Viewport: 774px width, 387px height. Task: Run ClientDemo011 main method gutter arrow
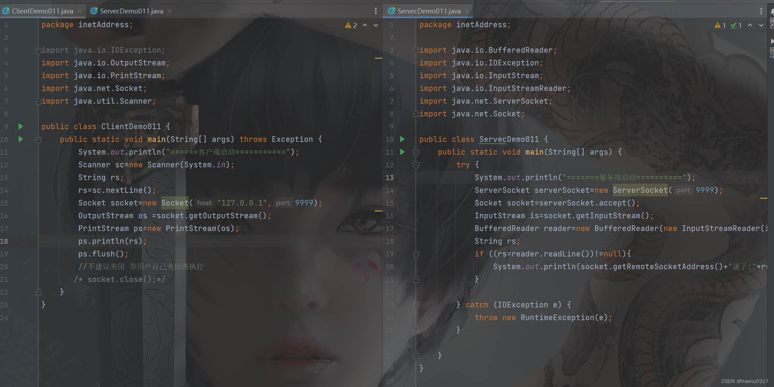coord(21,139)
